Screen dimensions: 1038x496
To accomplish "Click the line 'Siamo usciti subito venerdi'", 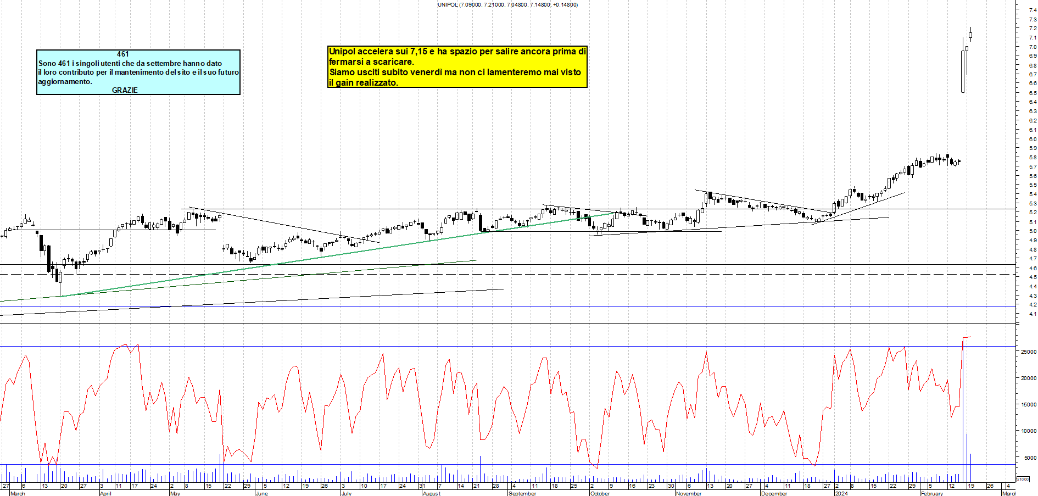I will coord(455,72).
